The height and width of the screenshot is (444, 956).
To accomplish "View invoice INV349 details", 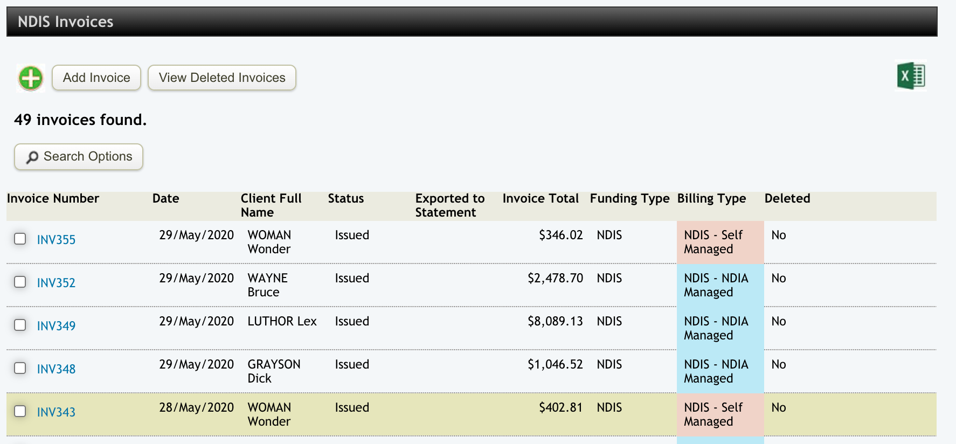I will [56, 326].
